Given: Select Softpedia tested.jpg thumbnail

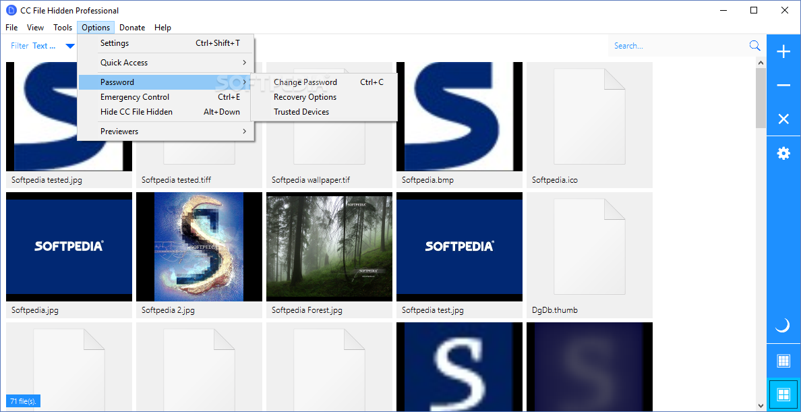Looking at the screenshot, I should pos(69,117).
